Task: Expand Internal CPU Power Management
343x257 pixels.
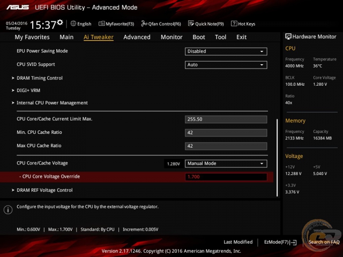Action: (x=50, y=103)
